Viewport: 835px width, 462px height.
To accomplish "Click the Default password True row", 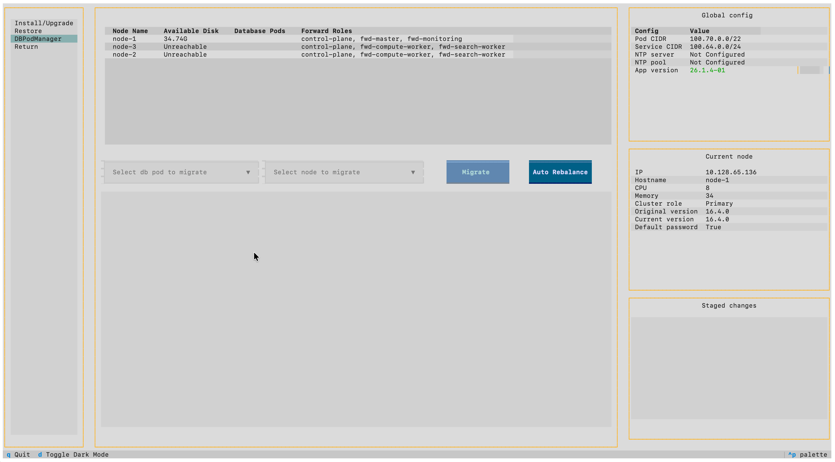I will click(729, 227).
